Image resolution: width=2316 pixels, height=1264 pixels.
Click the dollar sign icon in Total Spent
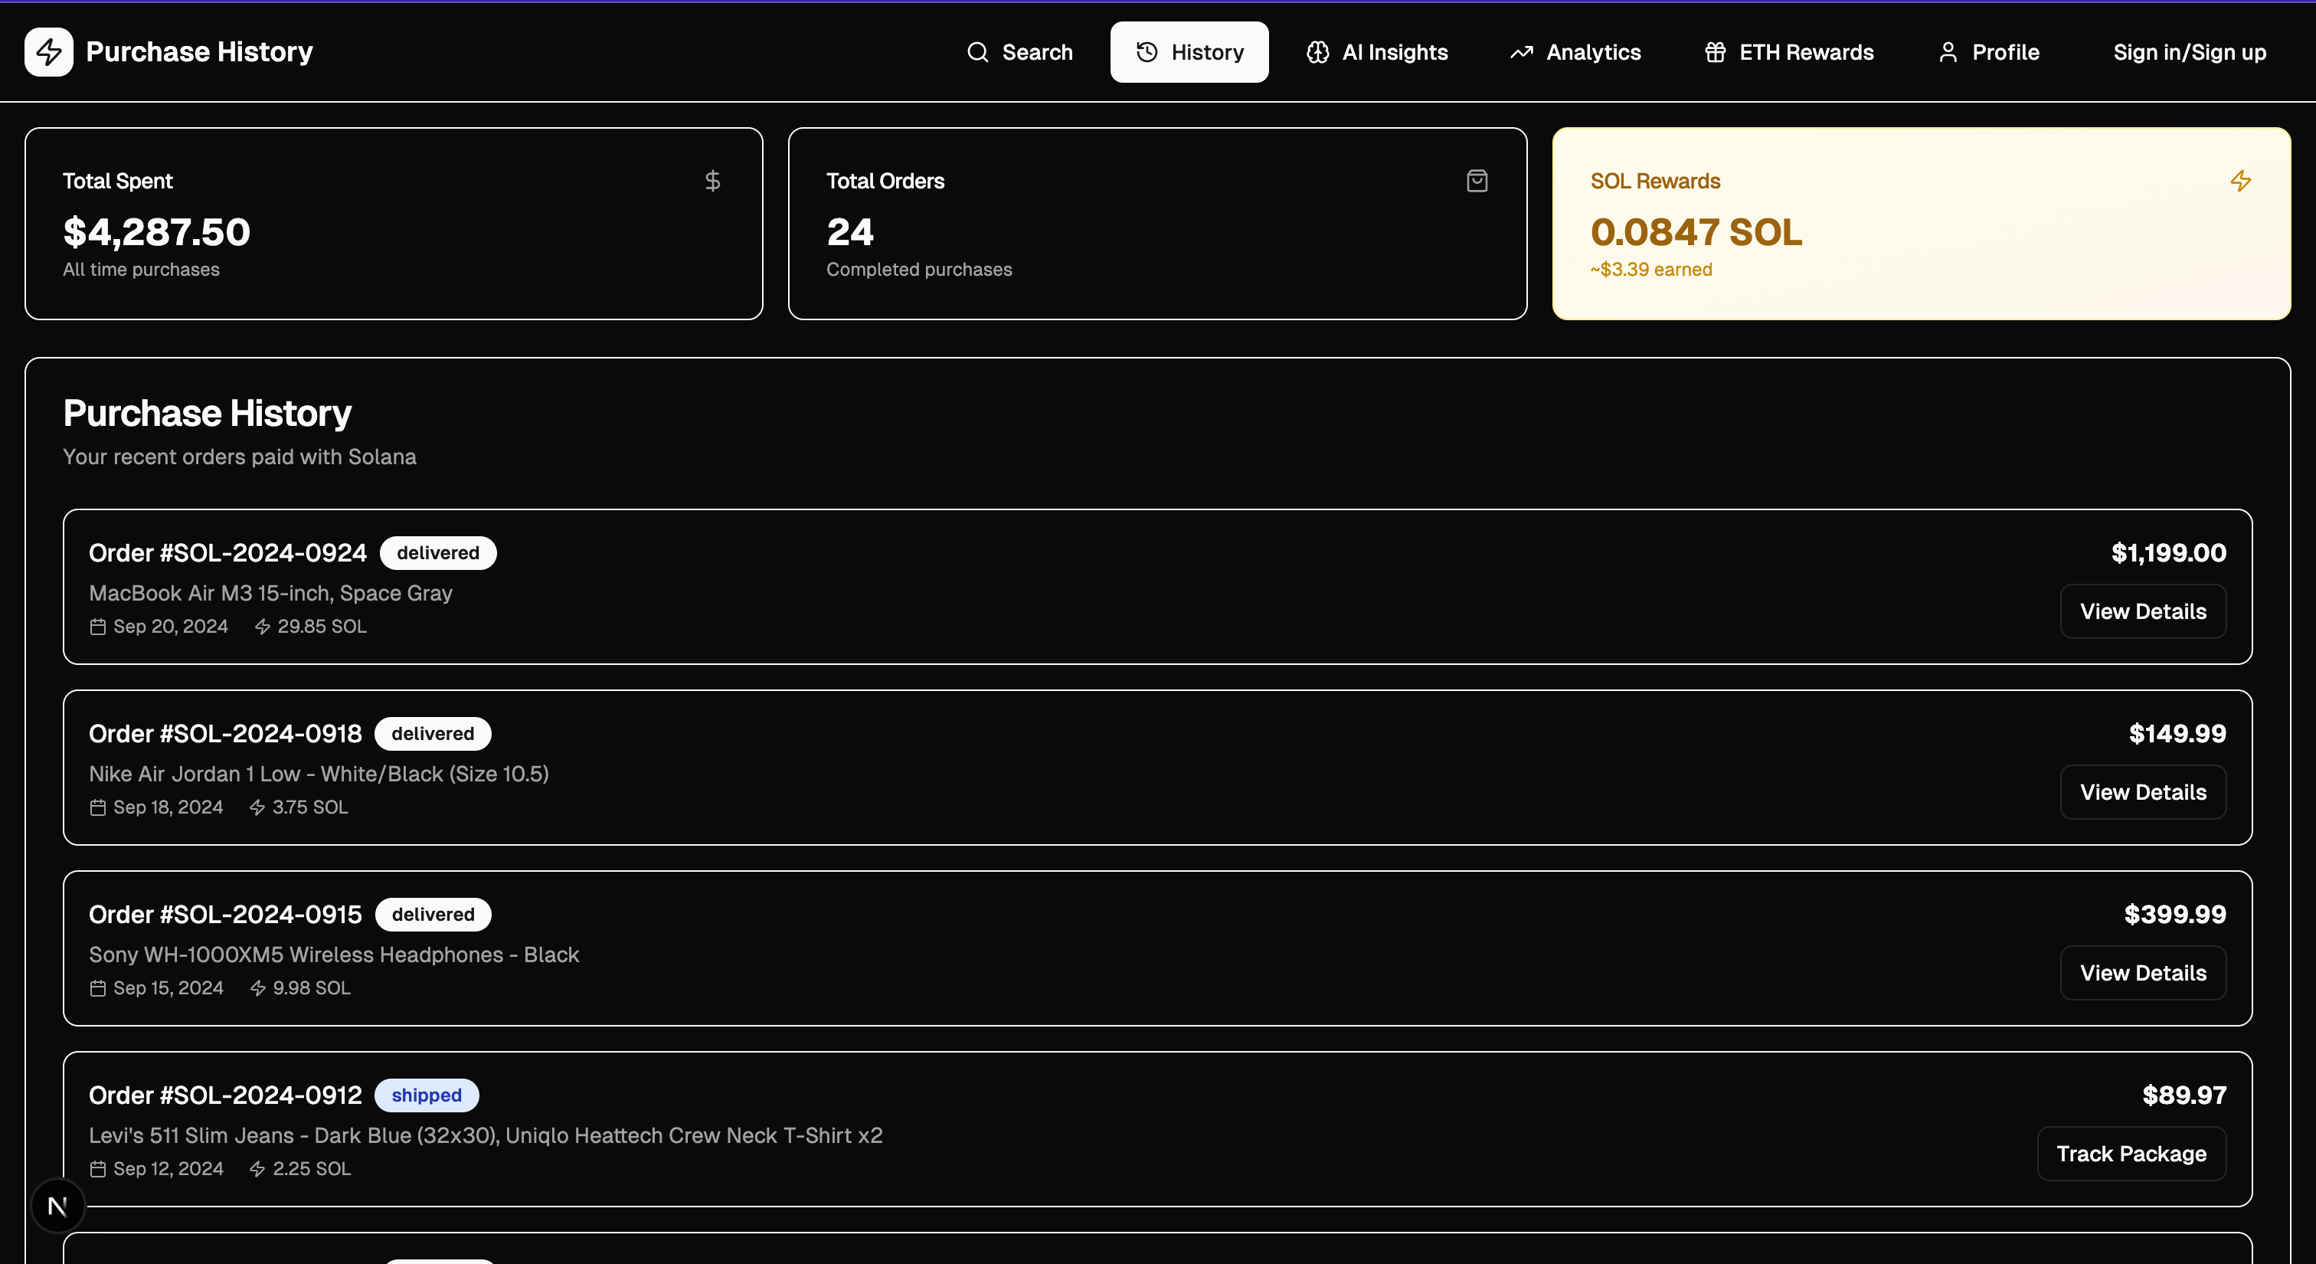coord(712,182)
